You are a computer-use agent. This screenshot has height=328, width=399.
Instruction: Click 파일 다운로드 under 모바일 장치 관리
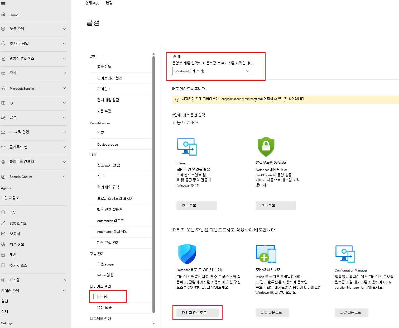click(272, 312)
